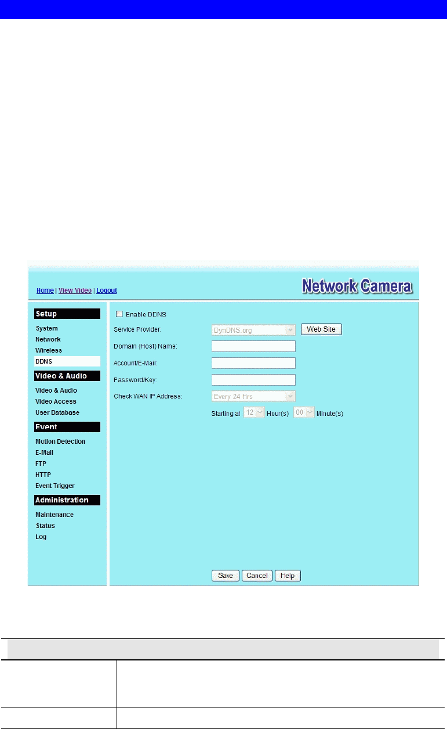The width and height of the screenshot is (447, 729).
Task: Open the E-Mail event settings
Action: 44,453
